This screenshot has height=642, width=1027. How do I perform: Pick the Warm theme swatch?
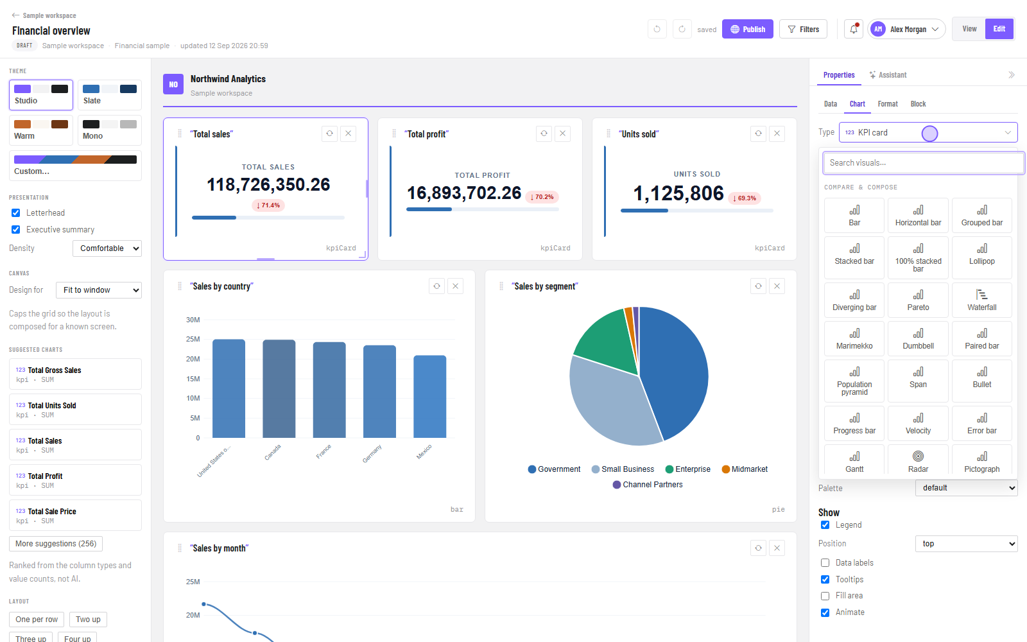(41, 130)
